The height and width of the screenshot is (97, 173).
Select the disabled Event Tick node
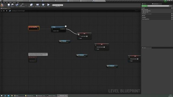tap(32, 59)
